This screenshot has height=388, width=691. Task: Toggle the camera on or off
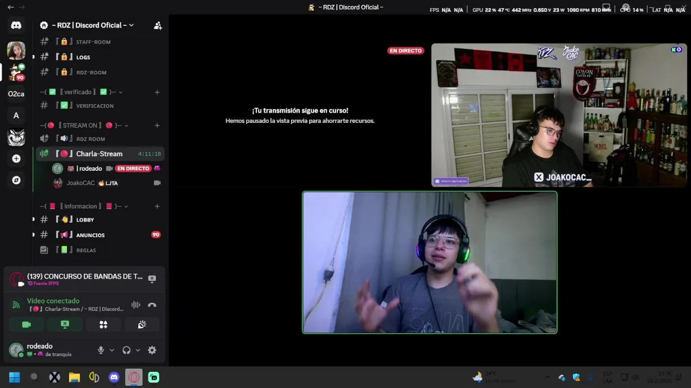pyautogui.click(x=26, y=324)
